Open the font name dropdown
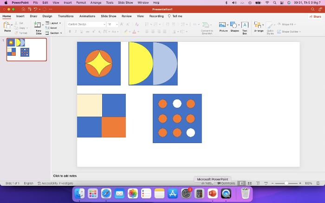Image resolution: width=325 pixels, height=203 pixels. tap(104, 24)
